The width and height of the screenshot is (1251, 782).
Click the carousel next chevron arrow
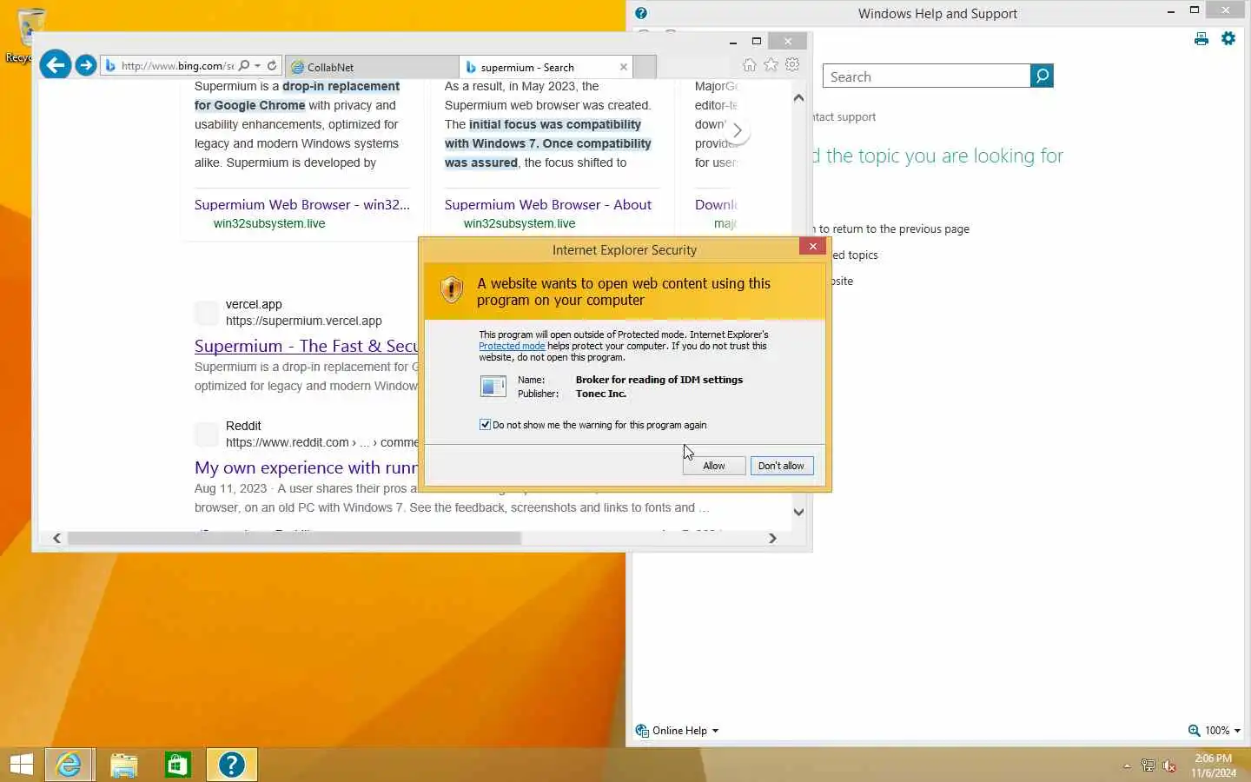(x=737, y=131)
